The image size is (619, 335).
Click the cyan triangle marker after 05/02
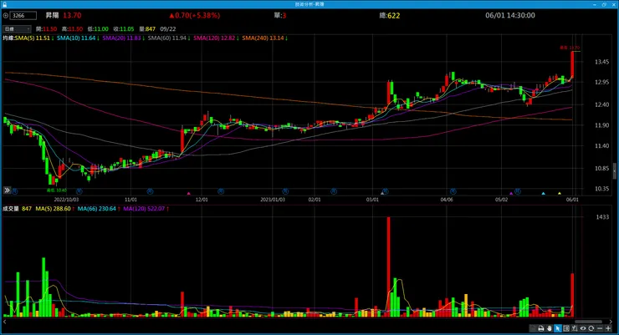(543, 193)
